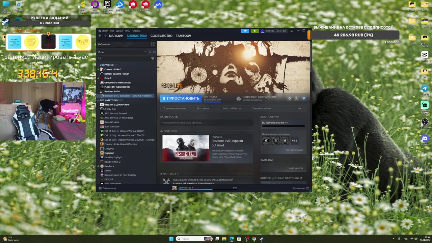Go to the МАГАЗИН tab

(116, 36)
